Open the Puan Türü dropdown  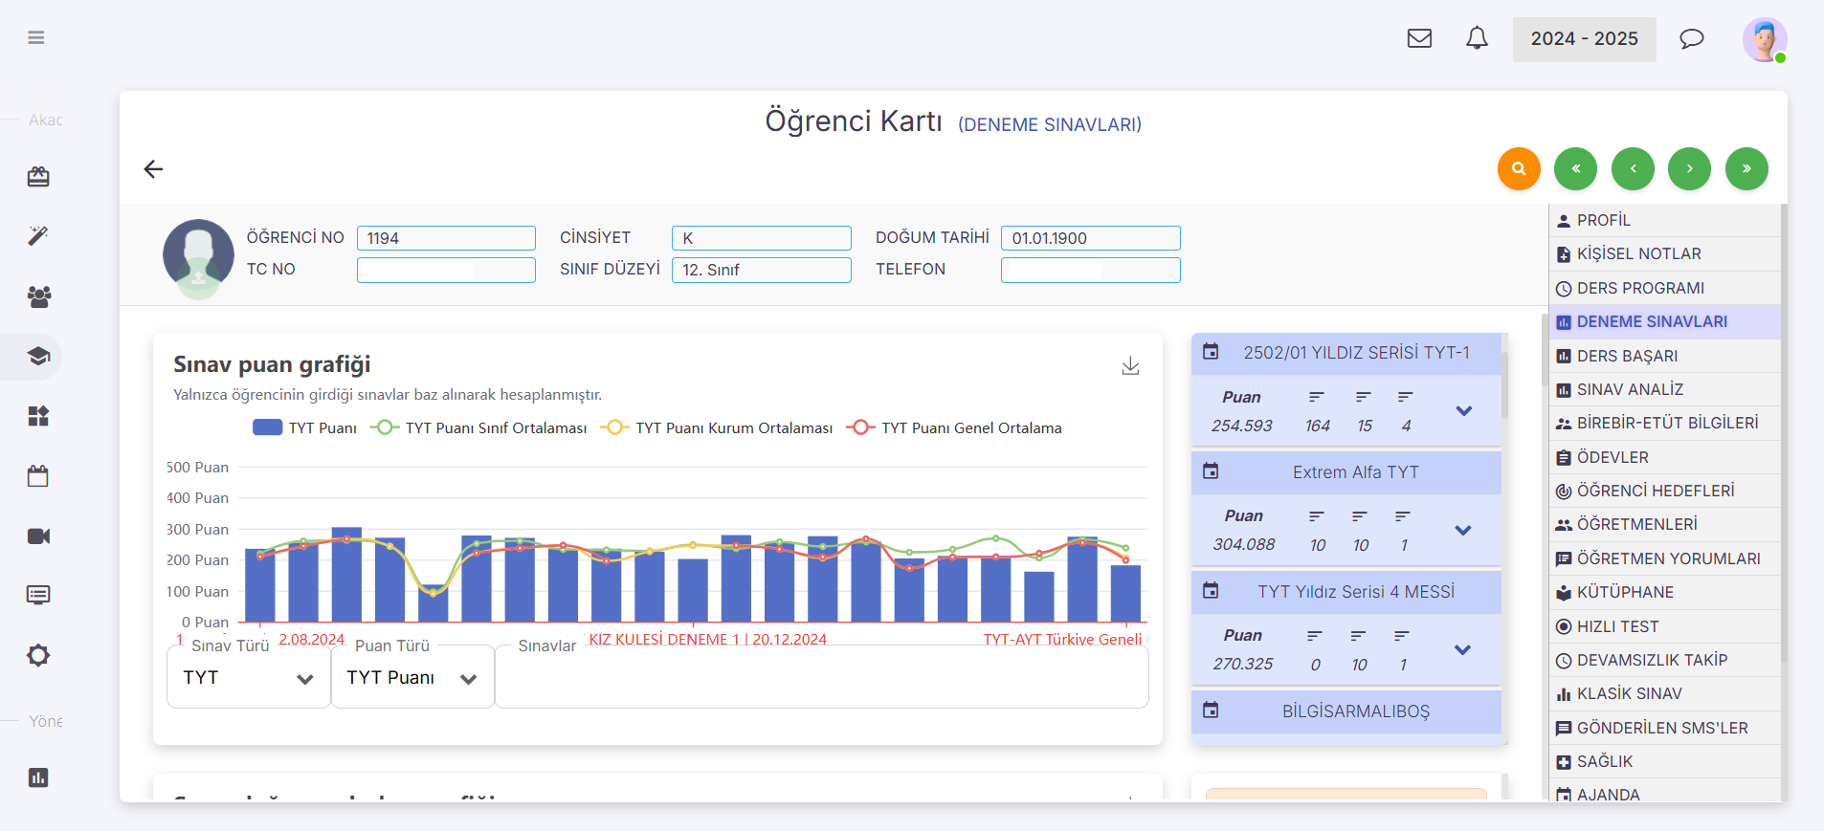(x=412, y=678)
